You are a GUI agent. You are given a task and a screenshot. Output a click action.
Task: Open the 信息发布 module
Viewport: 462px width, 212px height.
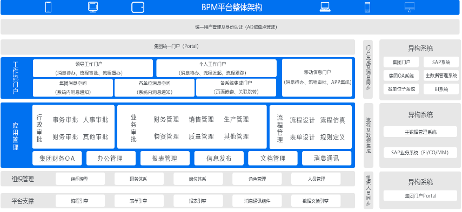click(x=219, y=159)
